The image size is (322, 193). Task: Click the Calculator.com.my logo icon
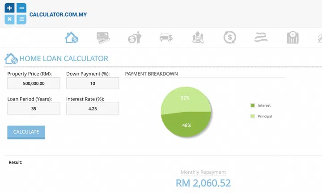(15, 13)
